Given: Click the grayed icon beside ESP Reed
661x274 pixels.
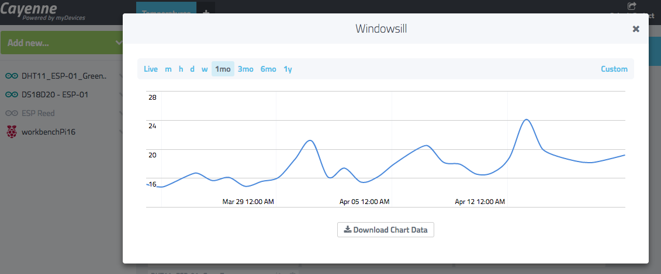Looking at the screenshot, I should pos(12,113).
